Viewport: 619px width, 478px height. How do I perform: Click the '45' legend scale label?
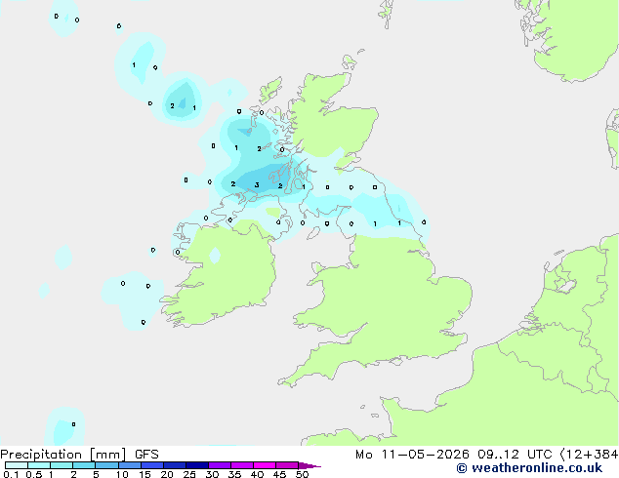(x=279, y=474)
